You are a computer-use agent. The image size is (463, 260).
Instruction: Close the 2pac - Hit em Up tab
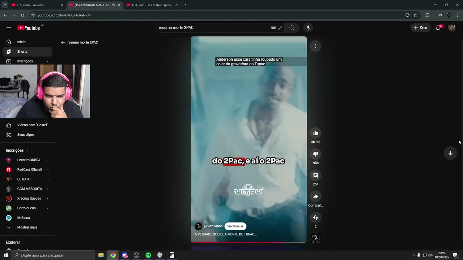tap(177, 5)
